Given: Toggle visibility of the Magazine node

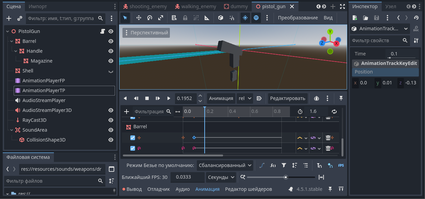Looking at the screenshot, I should coord(111,61).
